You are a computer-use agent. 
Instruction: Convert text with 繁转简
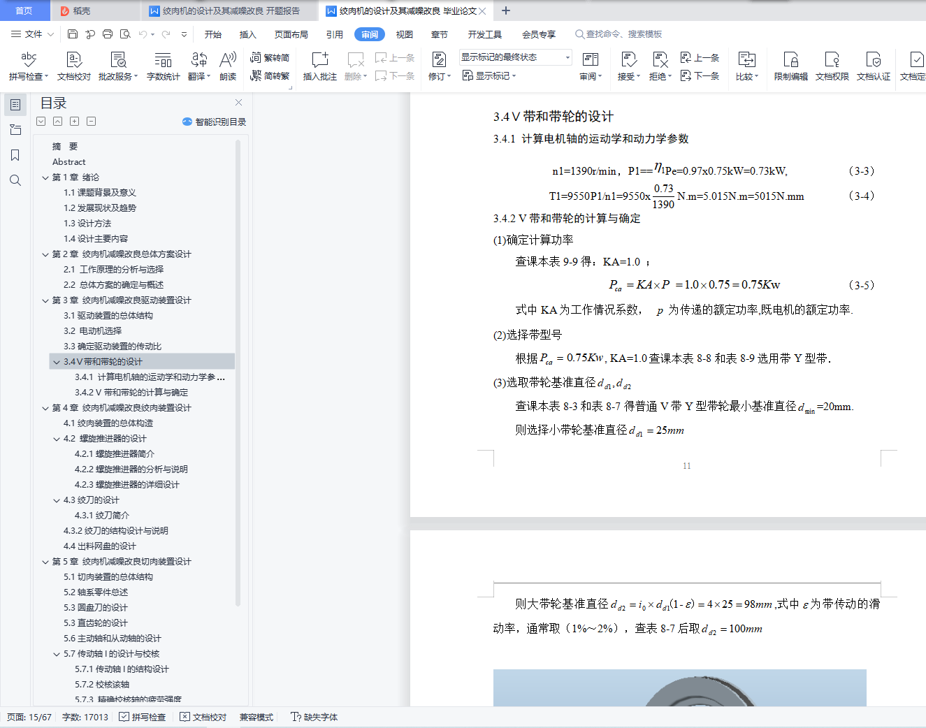pos(270,57)
